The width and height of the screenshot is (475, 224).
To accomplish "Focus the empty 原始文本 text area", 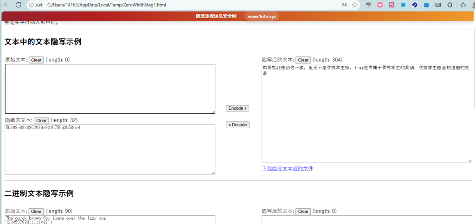I will tap(110, 88).
